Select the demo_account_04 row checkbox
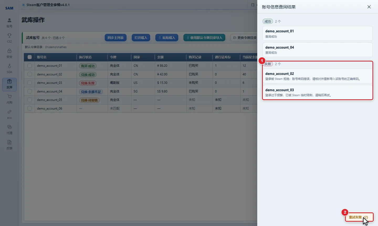Viewport: 378px width, 226px height. tap(30, 91)
